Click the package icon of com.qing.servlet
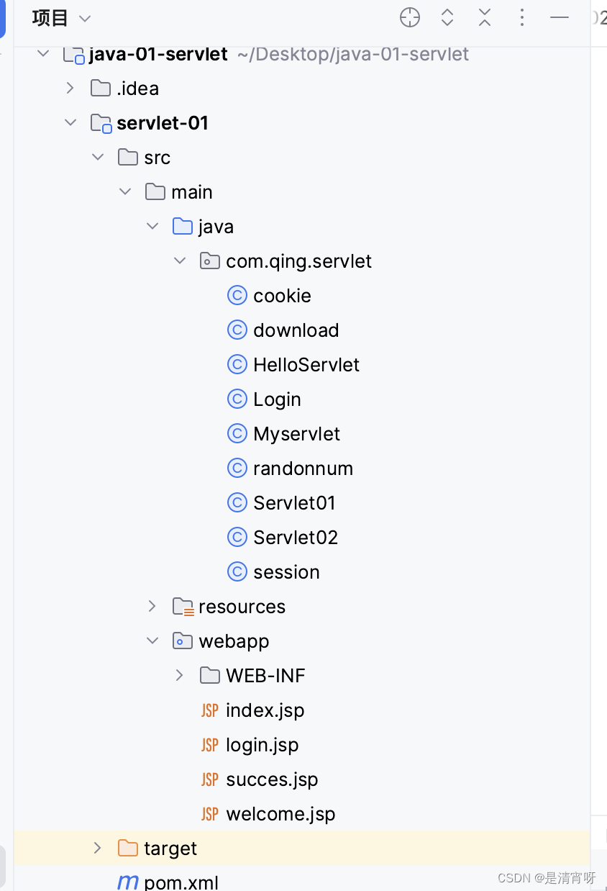The image size is (607, 891). pos(209,261)
